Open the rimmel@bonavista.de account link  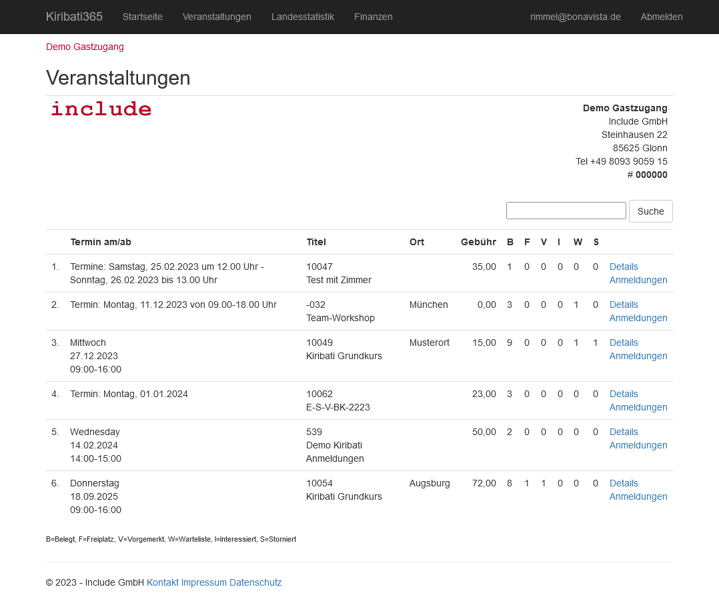click(576, 17)
